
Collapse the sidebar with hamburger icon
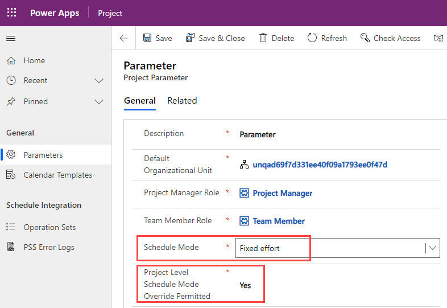(11, 38)
